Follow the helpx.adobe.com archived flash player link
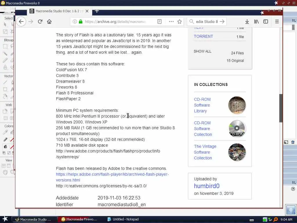Viewport: 297px width, 223px height. click(x=112, y=177)
